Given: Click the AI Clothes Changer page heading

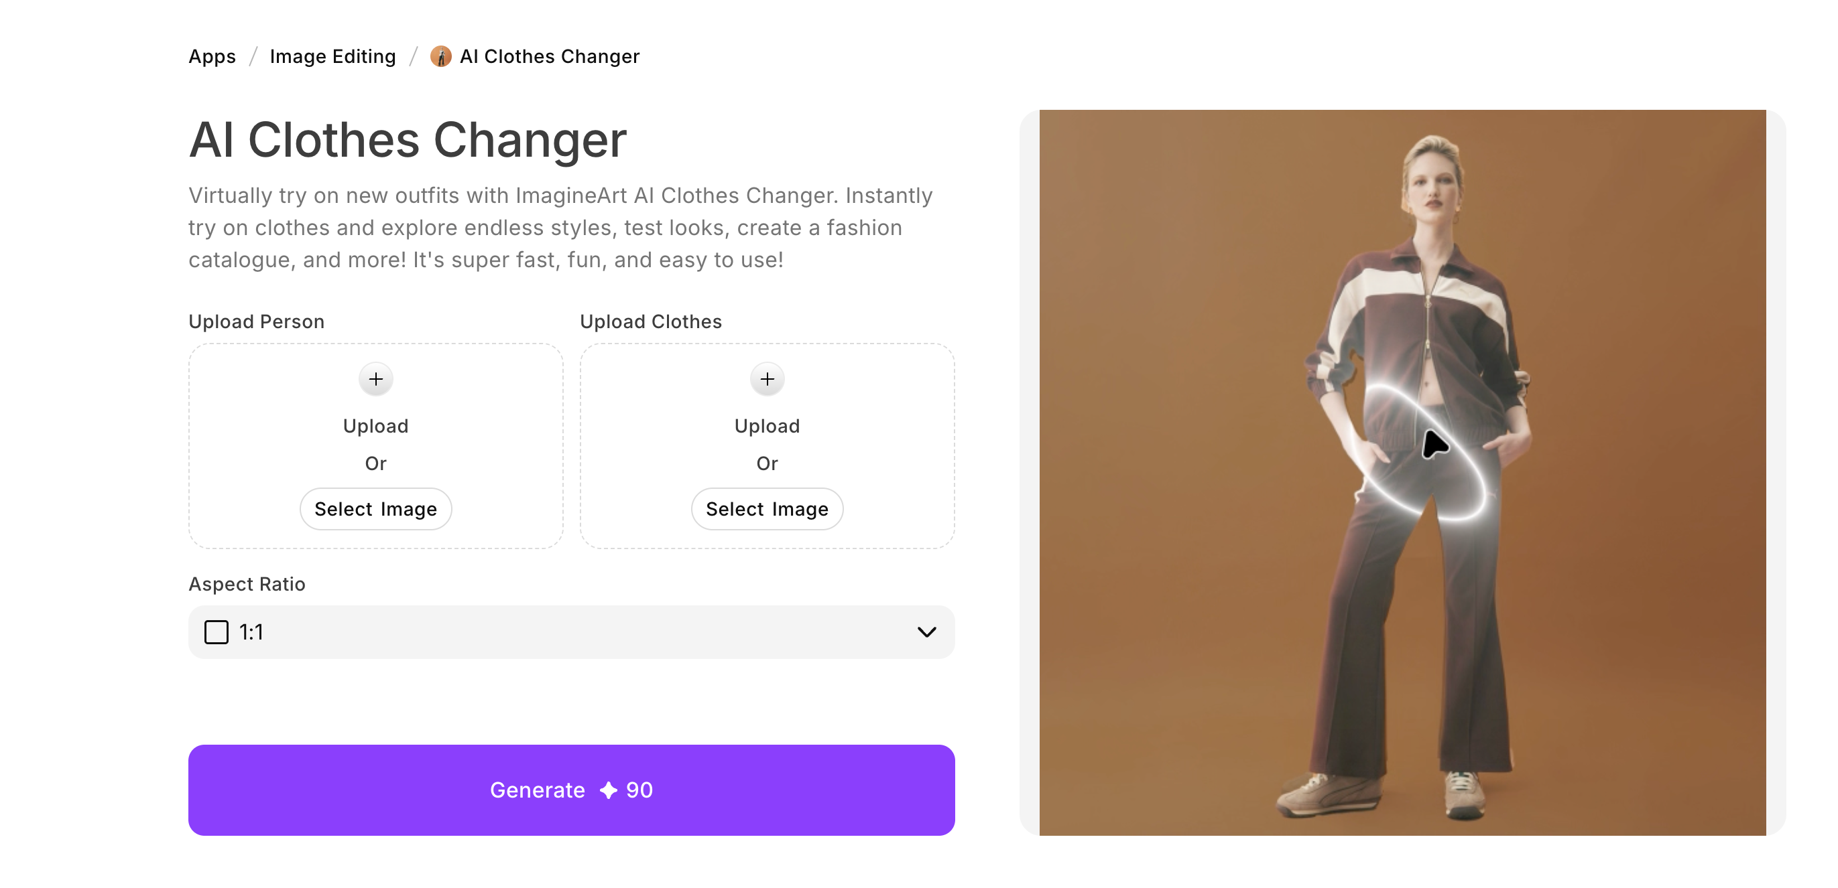Looking at the screenshot, I should pyautogui.click(x=408, y=140).
